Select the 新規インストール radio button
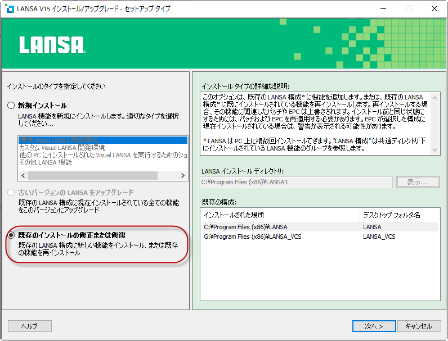Image resolution: width=448 pixels, height=341 pixels. pyautogui.click(x=11, y=106)
